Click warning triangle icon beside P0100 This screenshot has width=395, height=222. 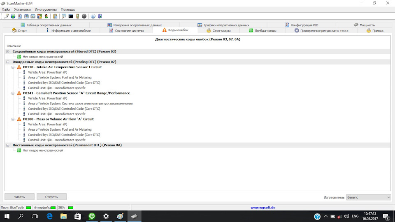tap(19, 119)
